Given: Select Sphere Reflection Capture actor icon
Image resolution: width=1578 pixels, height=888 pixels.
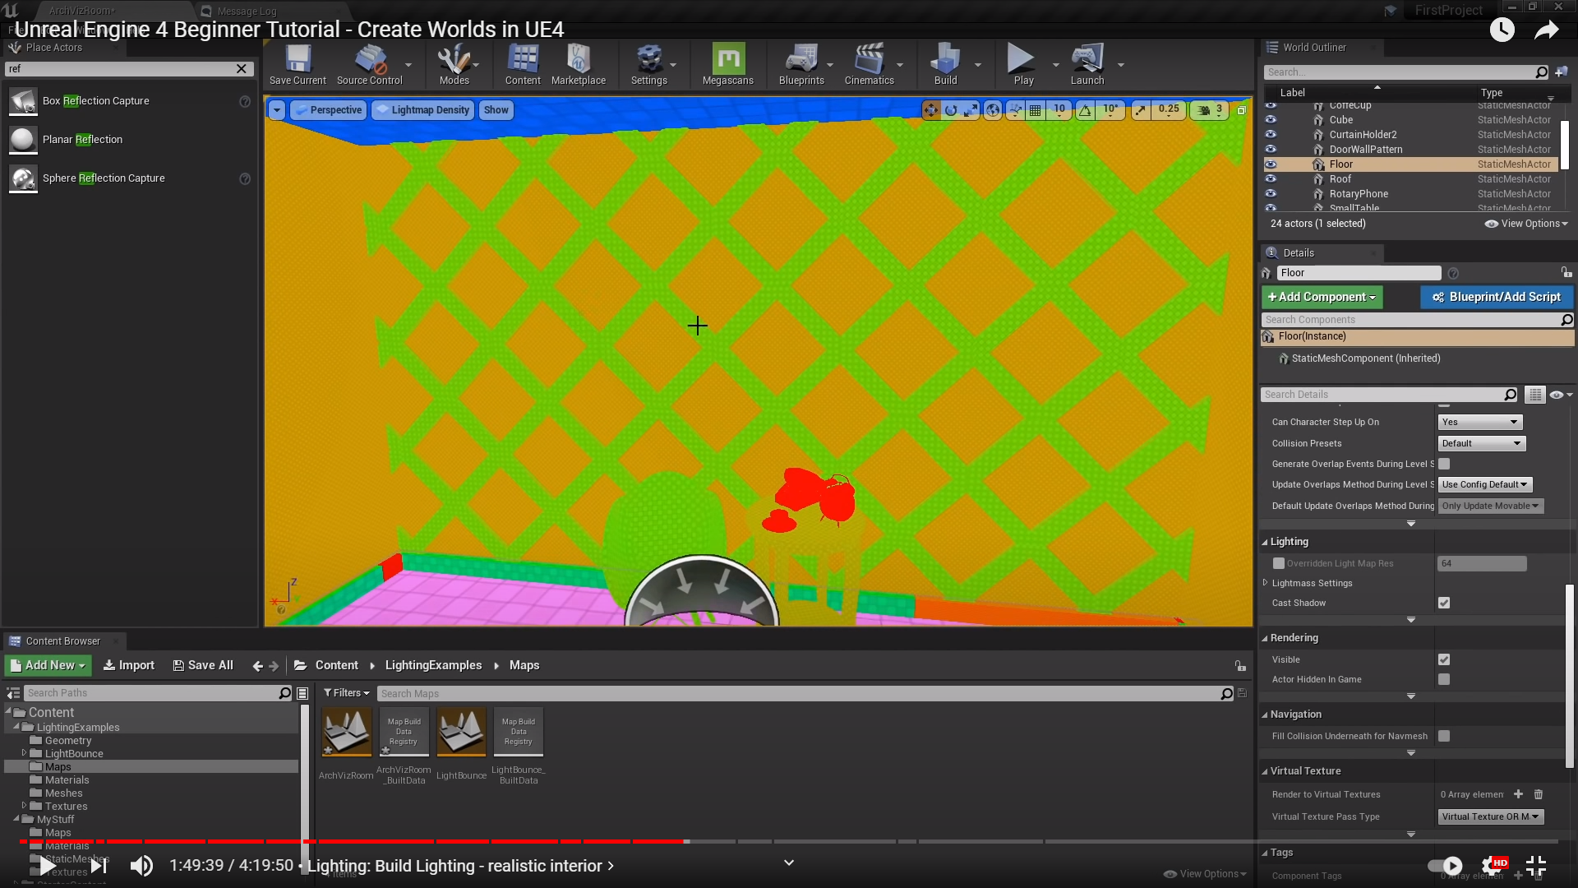Looking at the screenshot, I should [23, 178].
